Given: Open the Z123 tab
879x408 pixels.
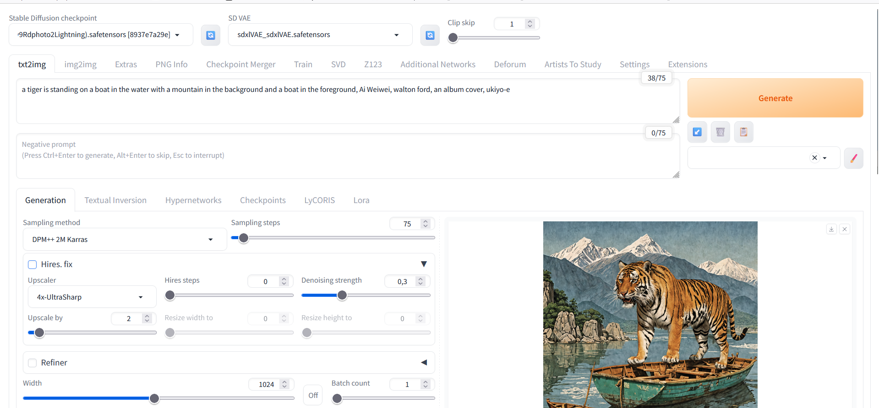Looking at the screenshot, I should (x=373, y=64).
